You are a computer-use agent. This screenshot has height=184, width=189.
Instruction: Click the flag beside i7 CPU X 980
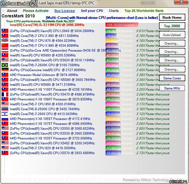tap(5, 36)
